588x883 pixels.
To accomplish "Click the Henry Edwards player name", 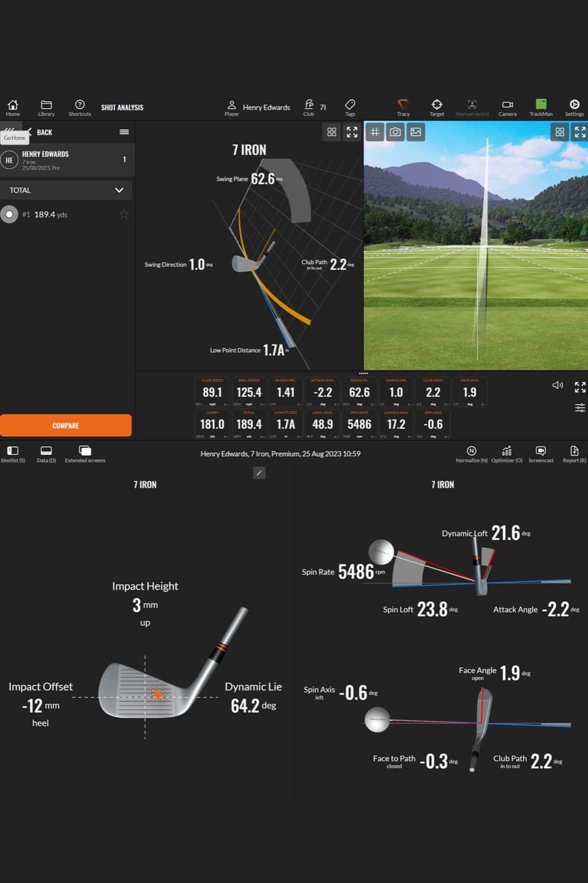I will click(266, 107).
